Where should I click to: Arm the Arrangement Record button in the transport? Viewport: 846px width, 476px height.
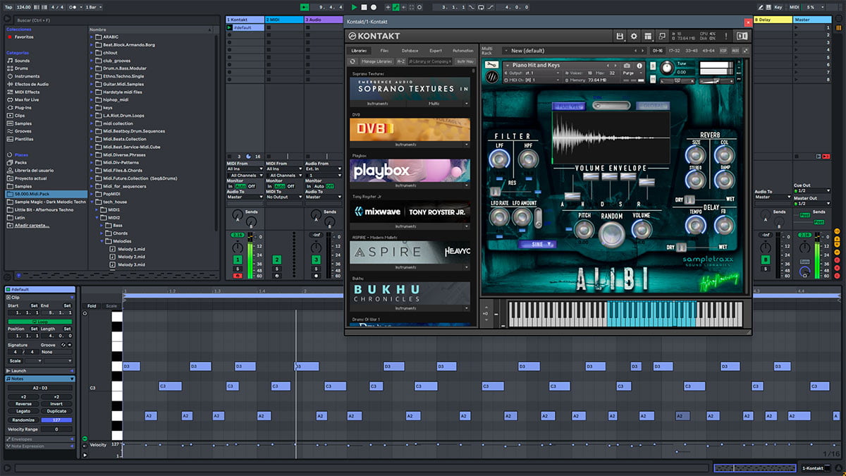pos(374,7)
